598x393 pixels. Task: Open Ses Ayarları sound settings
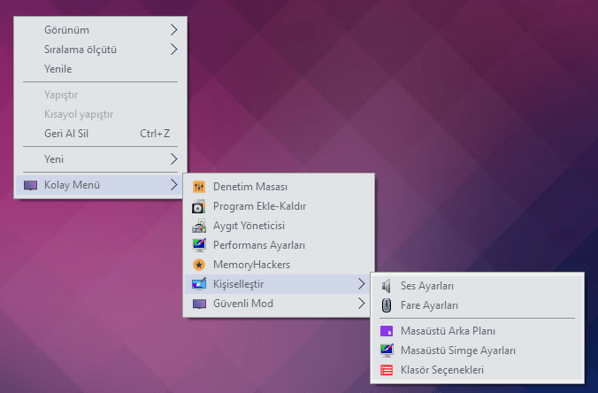[x=477, y=286]
